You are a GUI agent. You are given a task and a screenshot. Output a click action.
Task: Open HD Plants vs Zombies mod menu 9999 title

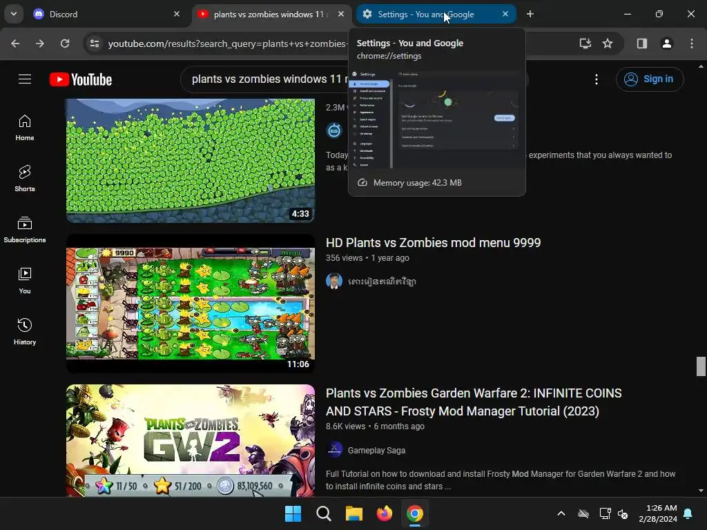[434, 242]
